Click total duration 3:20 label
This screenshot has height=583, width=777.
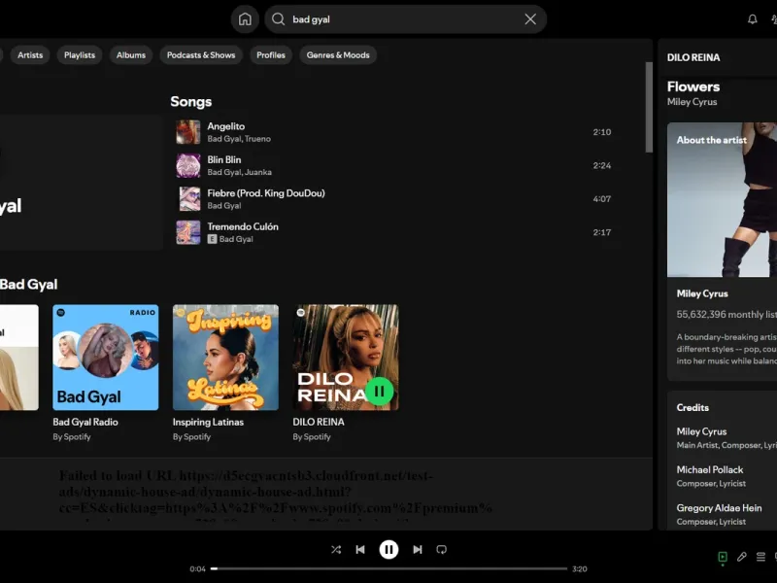click(x=579, y=569)
